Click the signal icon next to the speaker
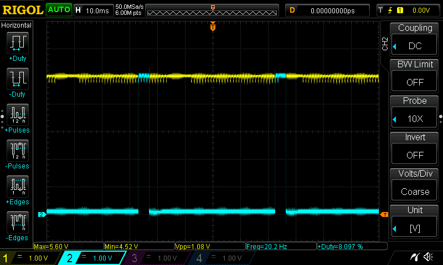 point(415,257)
